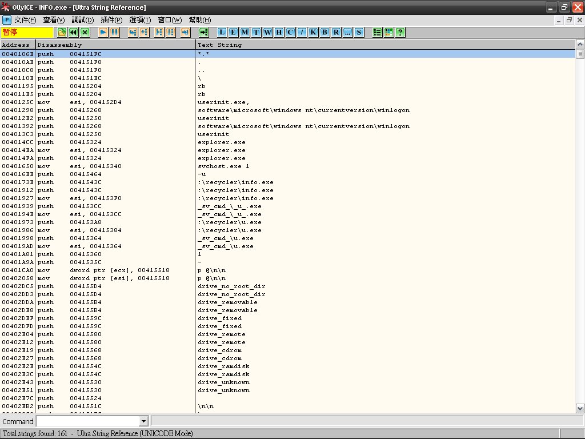585x439 pixels.
Task: Select the row at address 00402E04
Action: [288, 334]
